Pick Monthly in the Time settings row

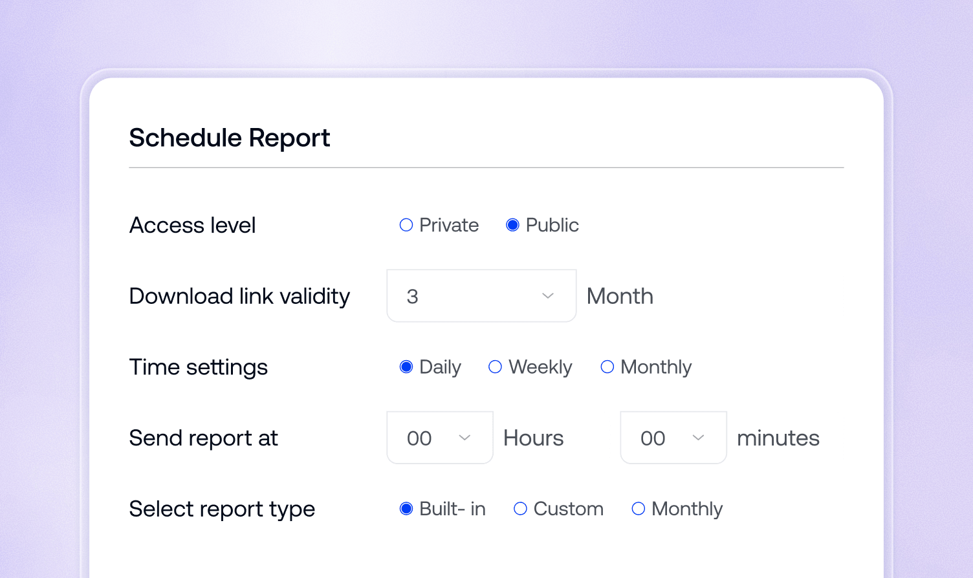click(607, 367)
